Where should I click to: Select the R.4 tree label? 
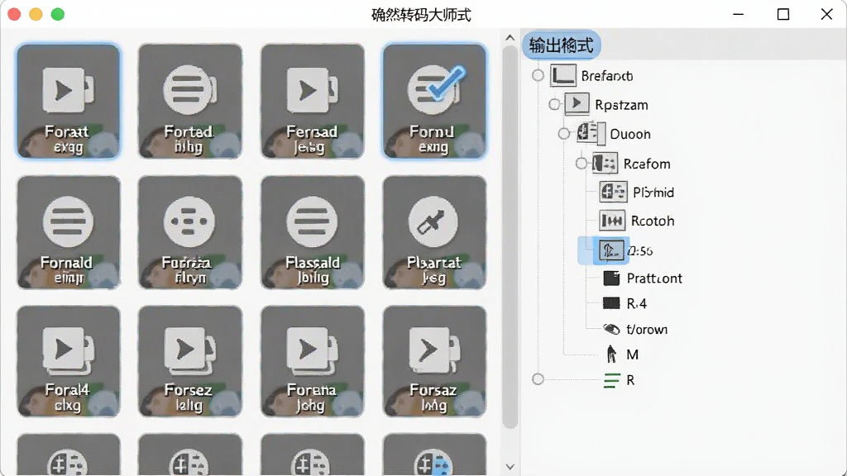point(637,303)
